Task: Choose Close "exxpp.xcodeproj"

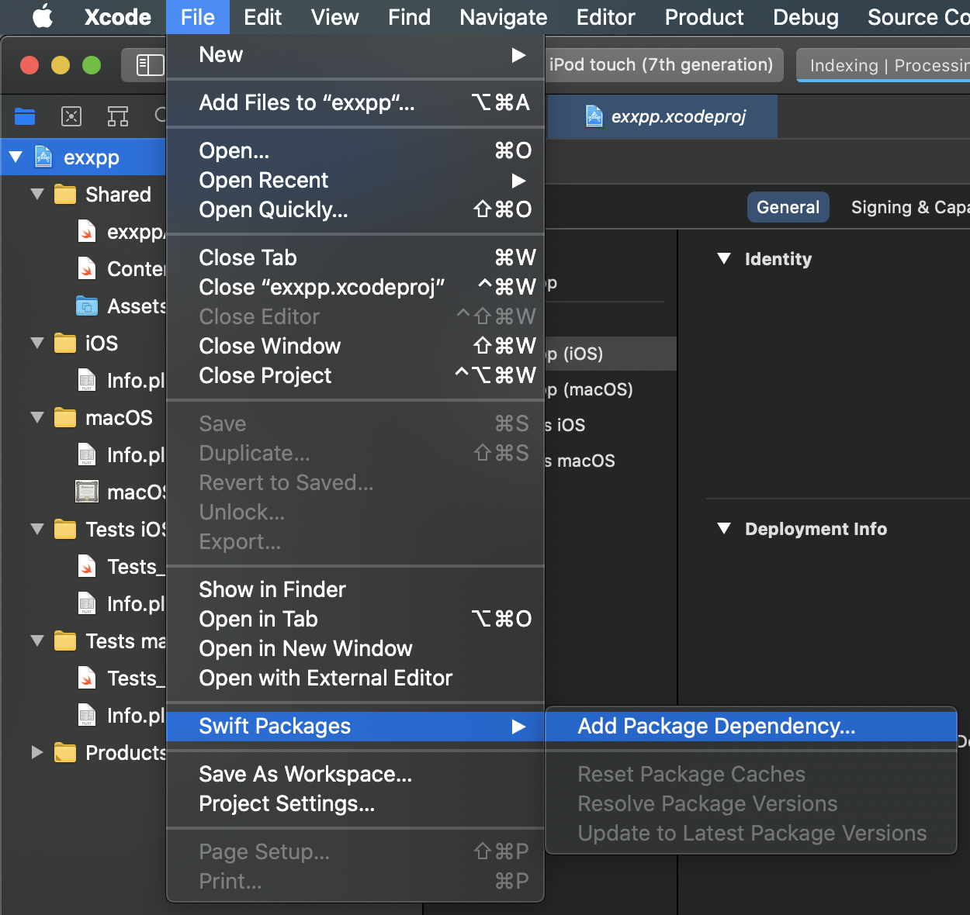Action: point(355,287)
